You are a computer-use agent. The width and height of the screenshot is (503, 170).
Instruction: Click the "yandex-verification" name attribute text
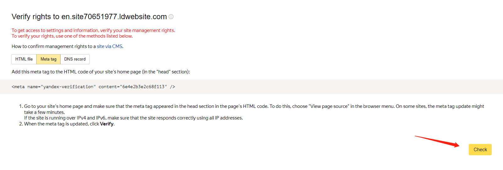(x=68, y=87)
